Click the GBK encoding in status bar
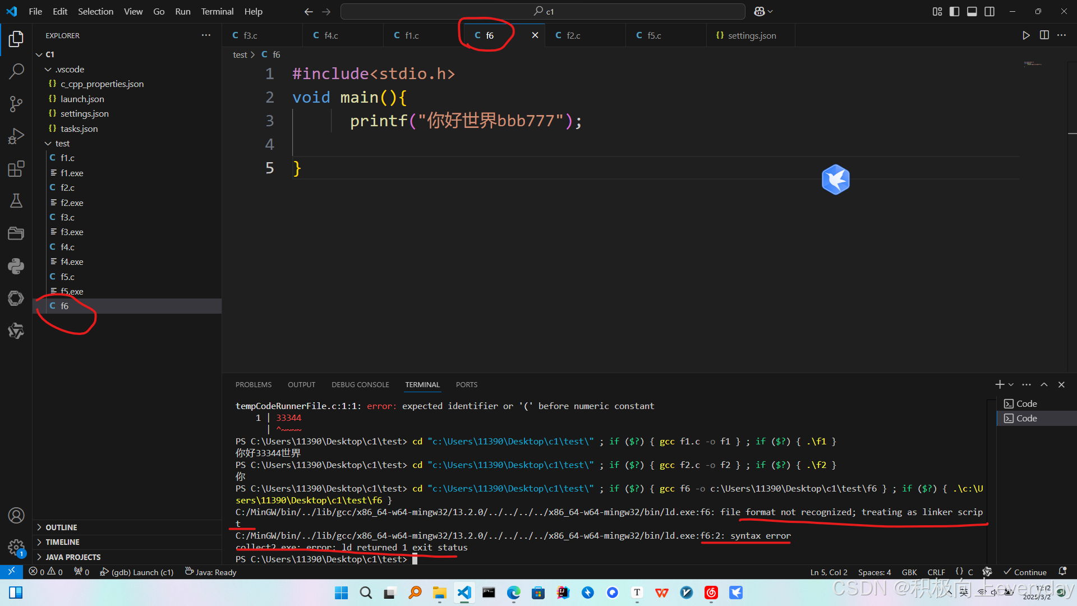The image size is (1077, 606). (x=909, y=572)
